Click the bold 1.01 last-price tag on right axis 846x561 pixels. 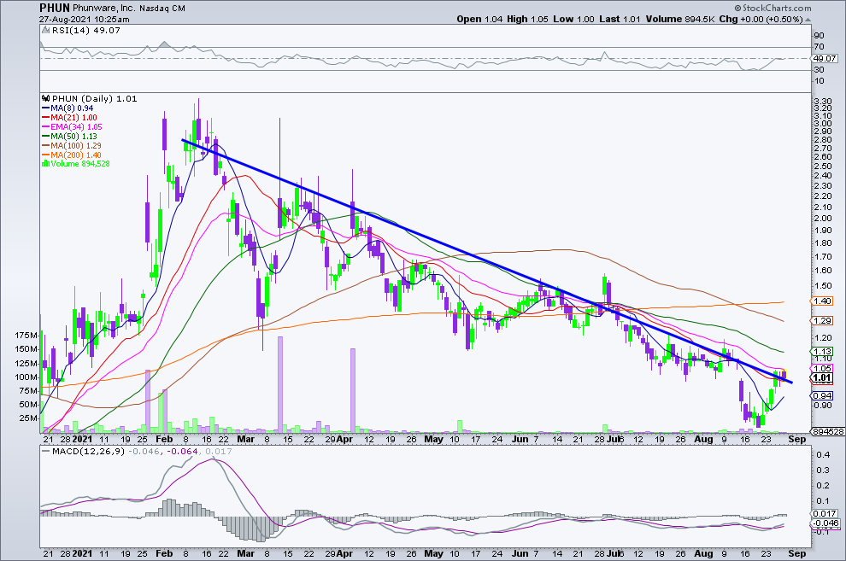click(822, 377)
